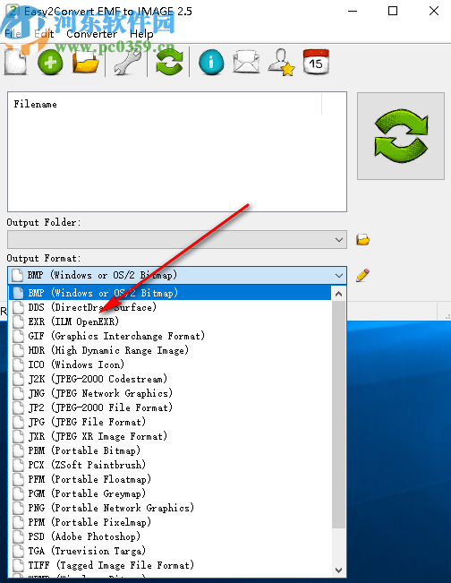Click the green add files icon

[50, 62]
